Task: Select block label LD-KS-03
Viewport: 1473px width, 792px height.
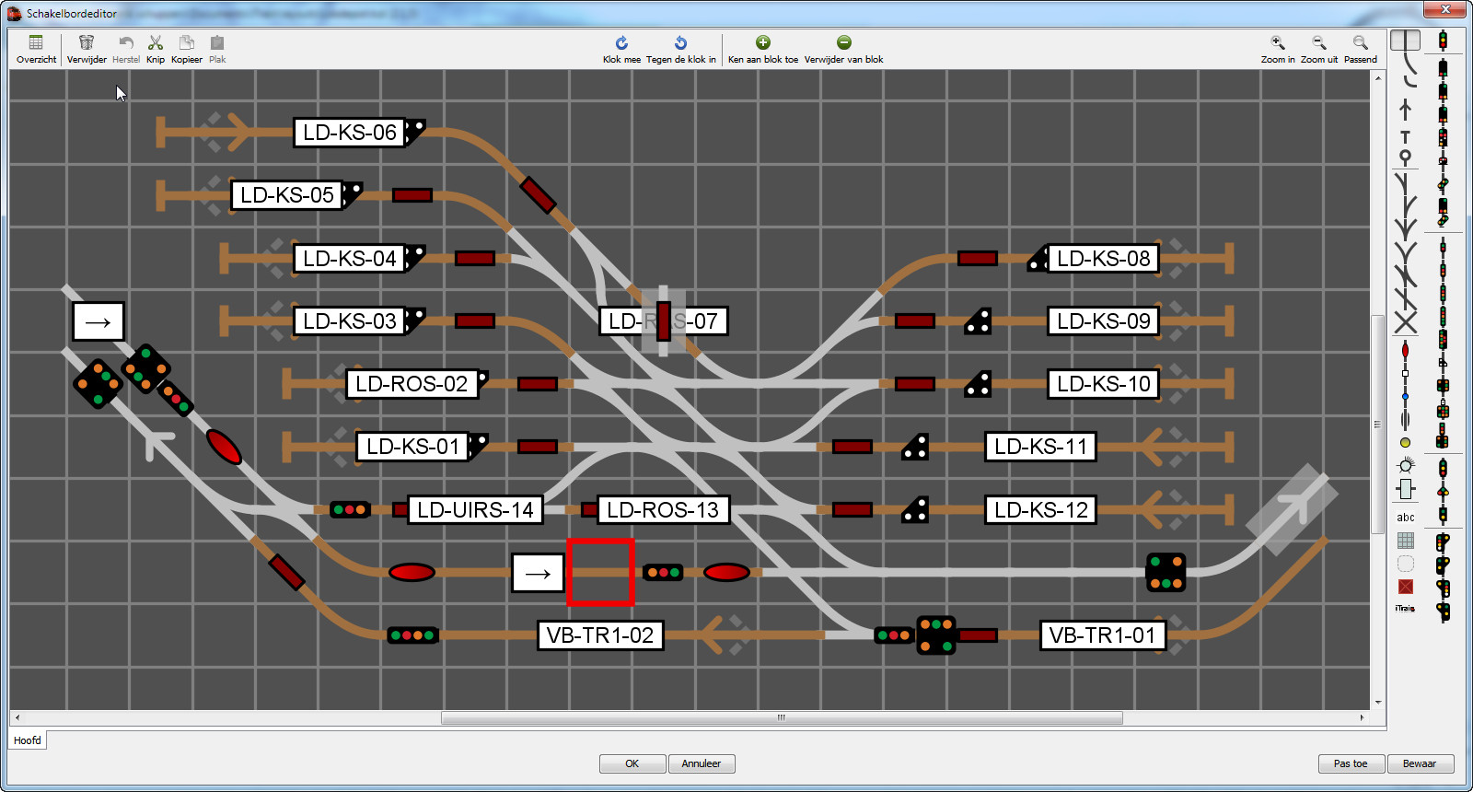Action: (x=350, y=321)
